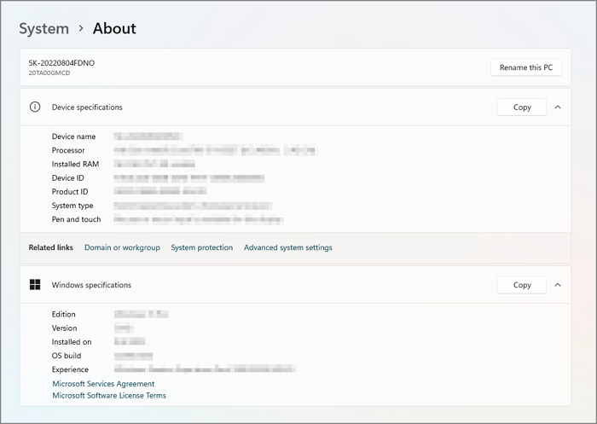Click the Device ID row label
Viewport: 597px width, 424px height.
68,178
